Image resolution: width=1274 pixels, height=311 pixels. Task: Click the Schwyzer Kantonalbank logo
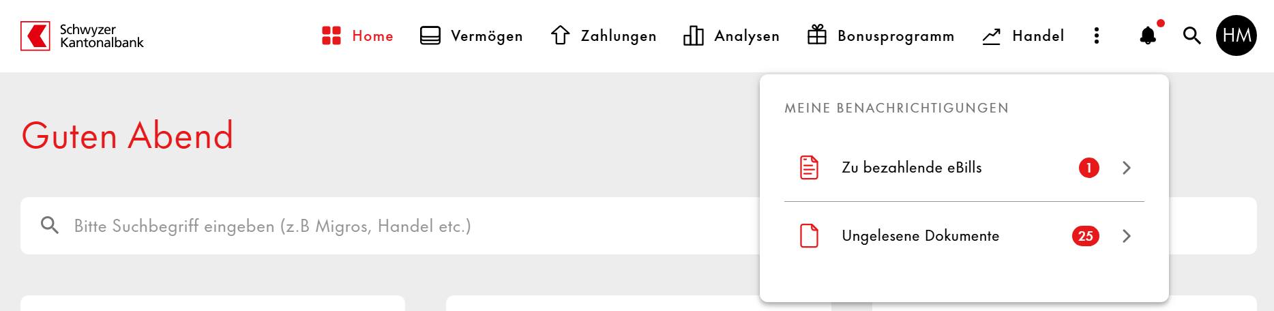83,36
